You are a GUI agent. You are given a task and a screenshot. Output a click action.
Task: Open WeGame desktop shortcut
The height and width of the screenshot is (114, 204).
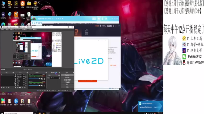click(x=16, y=4)
